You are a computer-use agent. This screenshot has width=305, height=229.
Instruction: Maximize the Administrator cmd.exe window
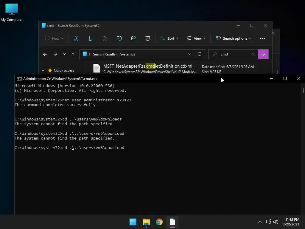285,78
